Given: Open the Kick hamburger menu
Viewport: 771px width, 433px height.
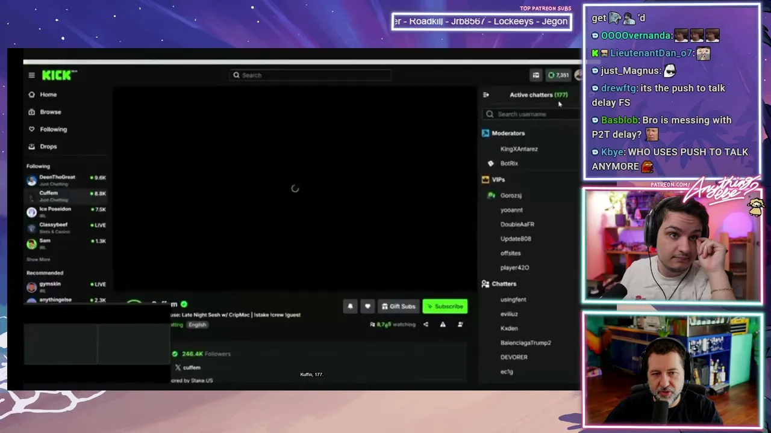Looking at the screenshot, I should [x=31, y=75].
